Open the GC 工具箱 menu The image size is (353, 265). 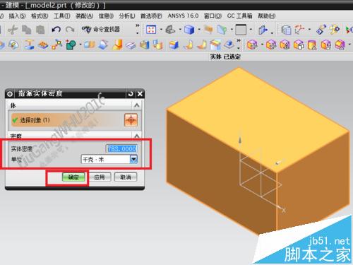(x=239, y=16)
